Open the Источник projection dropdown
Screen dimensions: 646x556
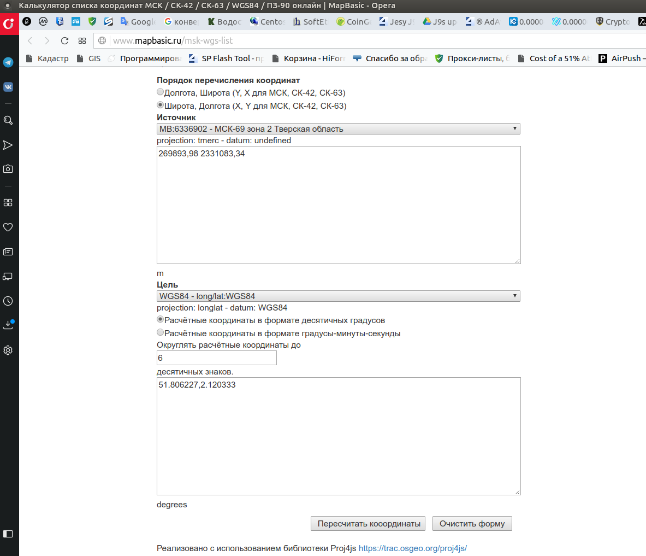pos(338,128)
